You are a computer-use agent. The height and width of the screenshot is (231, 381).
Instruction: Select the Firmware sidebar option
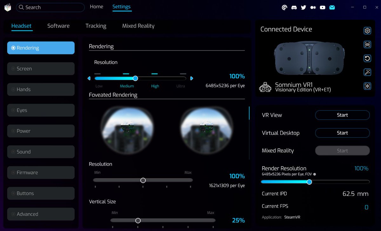pyautogui.click(x=41, y=173)
